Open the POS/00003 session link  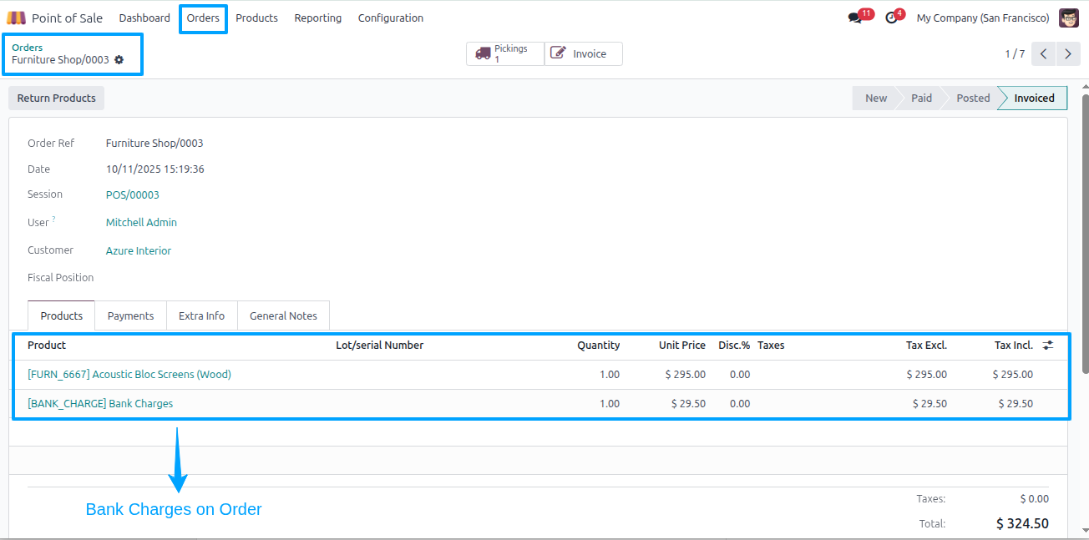point(132,194)
